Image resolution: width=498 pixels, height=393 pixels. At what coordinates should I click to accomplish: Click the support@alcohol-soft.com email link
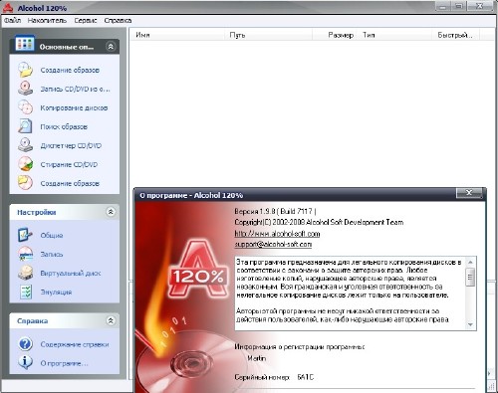(273, 245)
